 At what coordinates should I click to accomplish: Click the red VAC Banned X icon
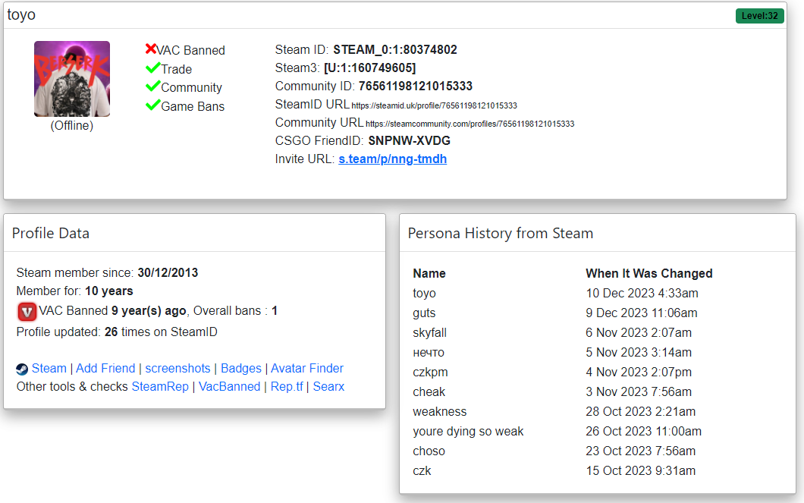[150, 49]
